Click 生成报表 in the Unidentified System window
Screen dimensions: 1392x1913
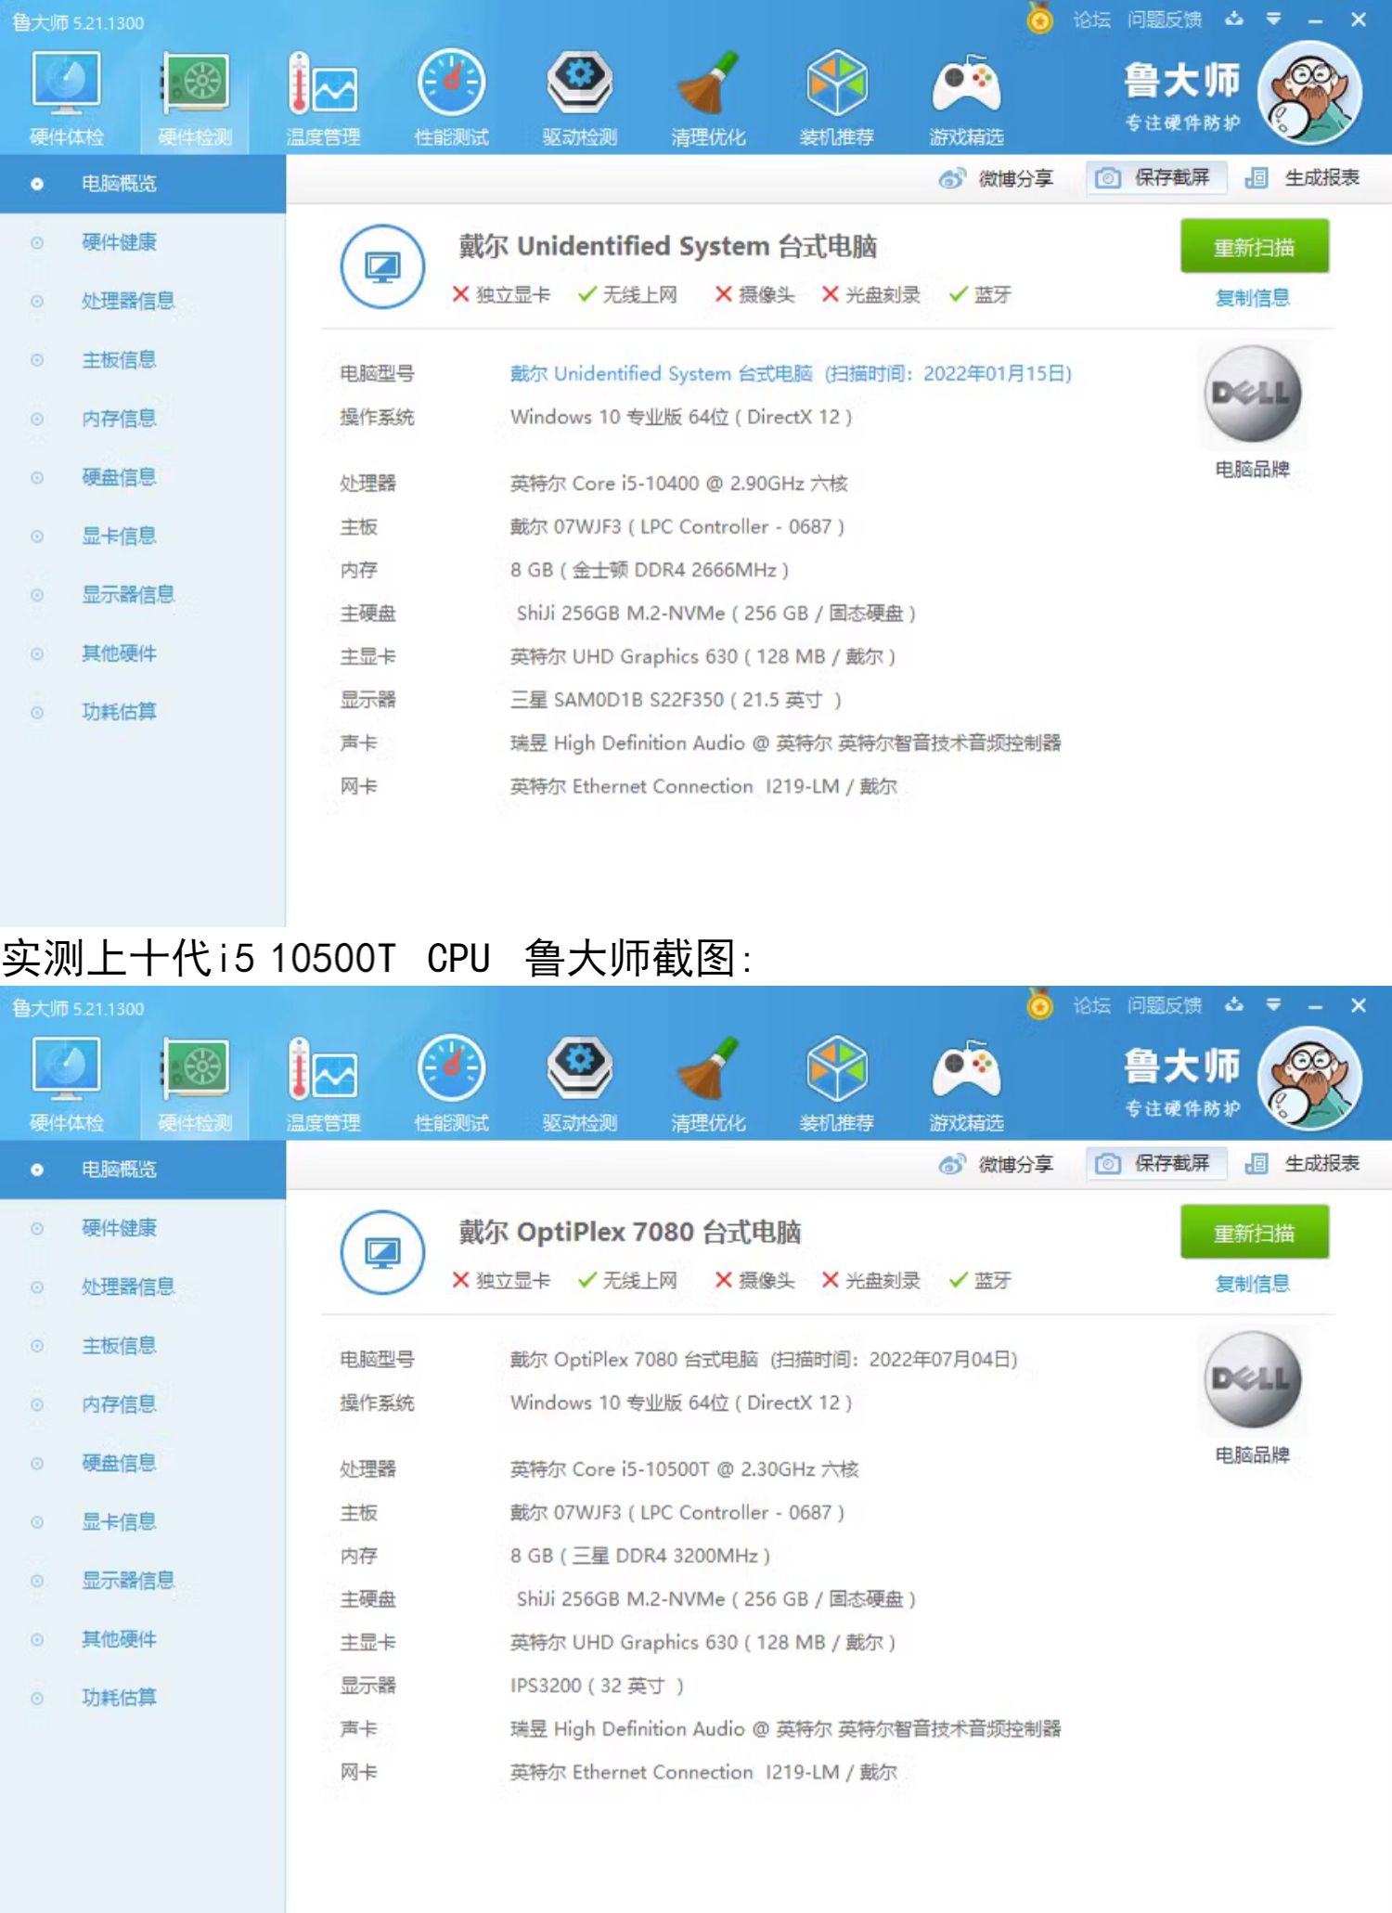tap(1304, 177)
